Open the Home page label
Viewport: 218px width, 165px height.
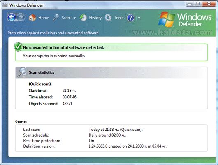pyautogui.click(x=44, y=18)
